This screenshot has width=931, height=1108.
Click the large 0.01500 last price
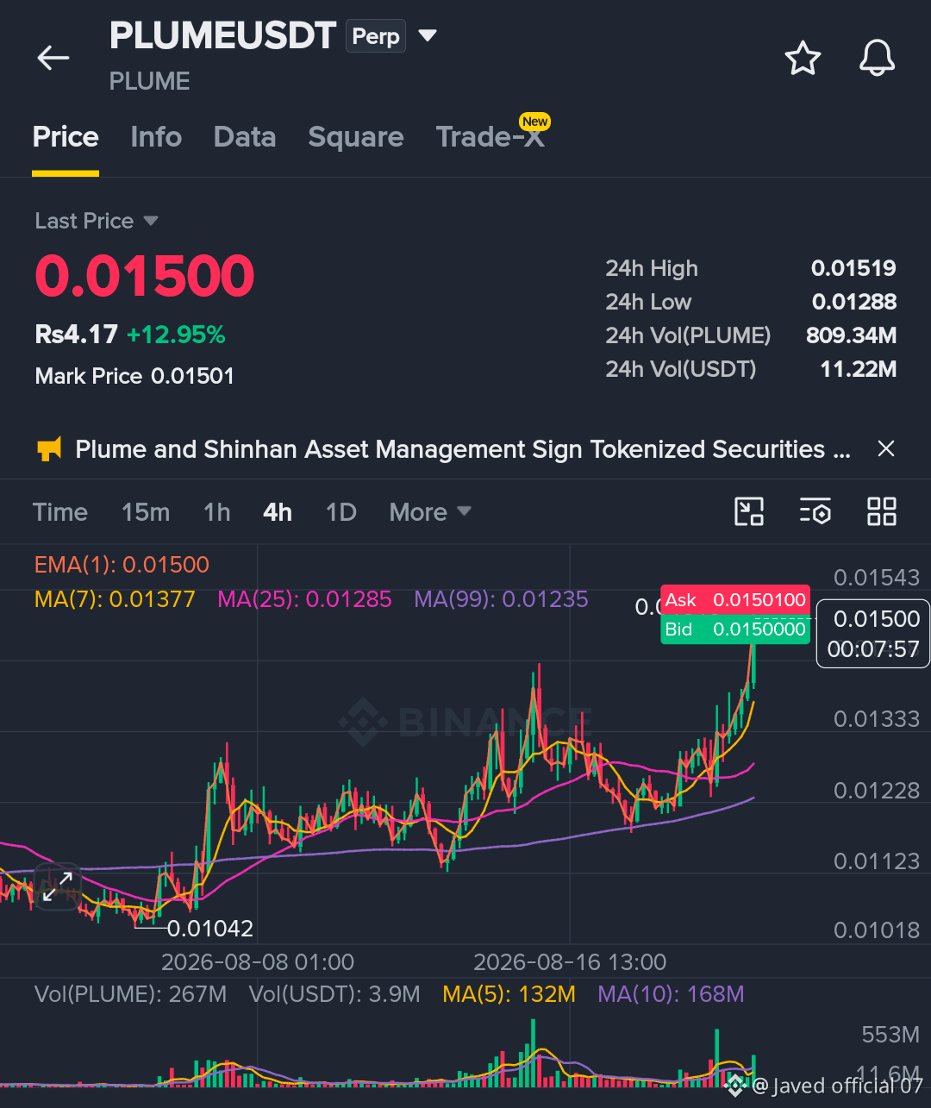pyautogui.click(x=145, y=276)
